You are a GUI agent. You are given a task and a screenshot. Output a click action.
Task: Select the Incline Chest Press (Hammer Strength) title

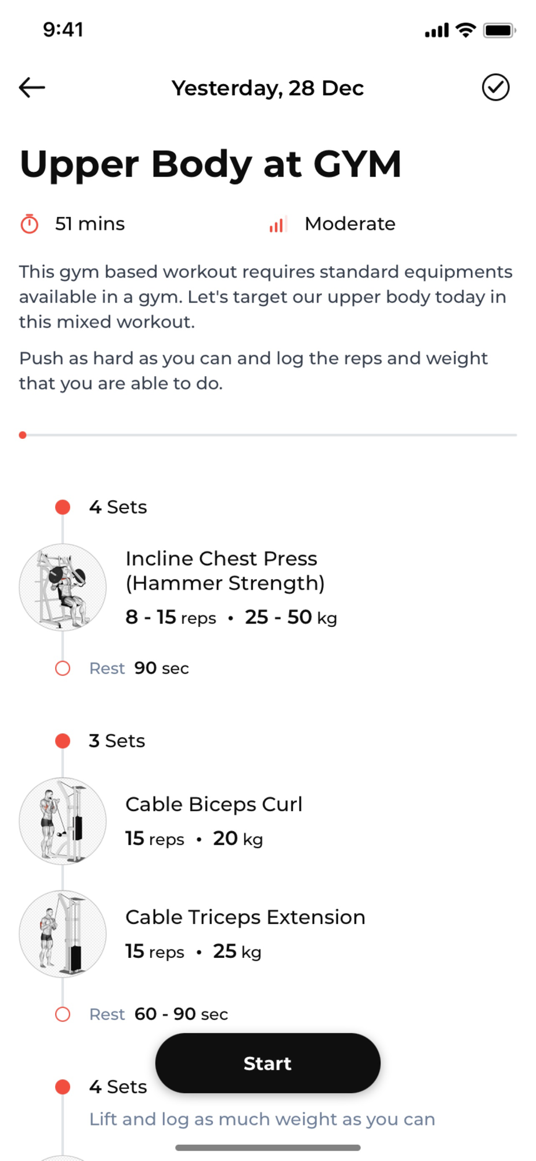click(x=225, y=571)
